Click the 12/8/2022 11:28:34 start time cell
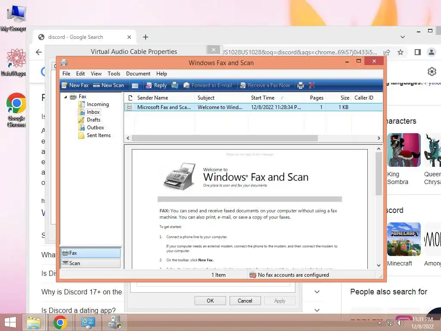This screenshot has height=331, width=441. [276, 107]
